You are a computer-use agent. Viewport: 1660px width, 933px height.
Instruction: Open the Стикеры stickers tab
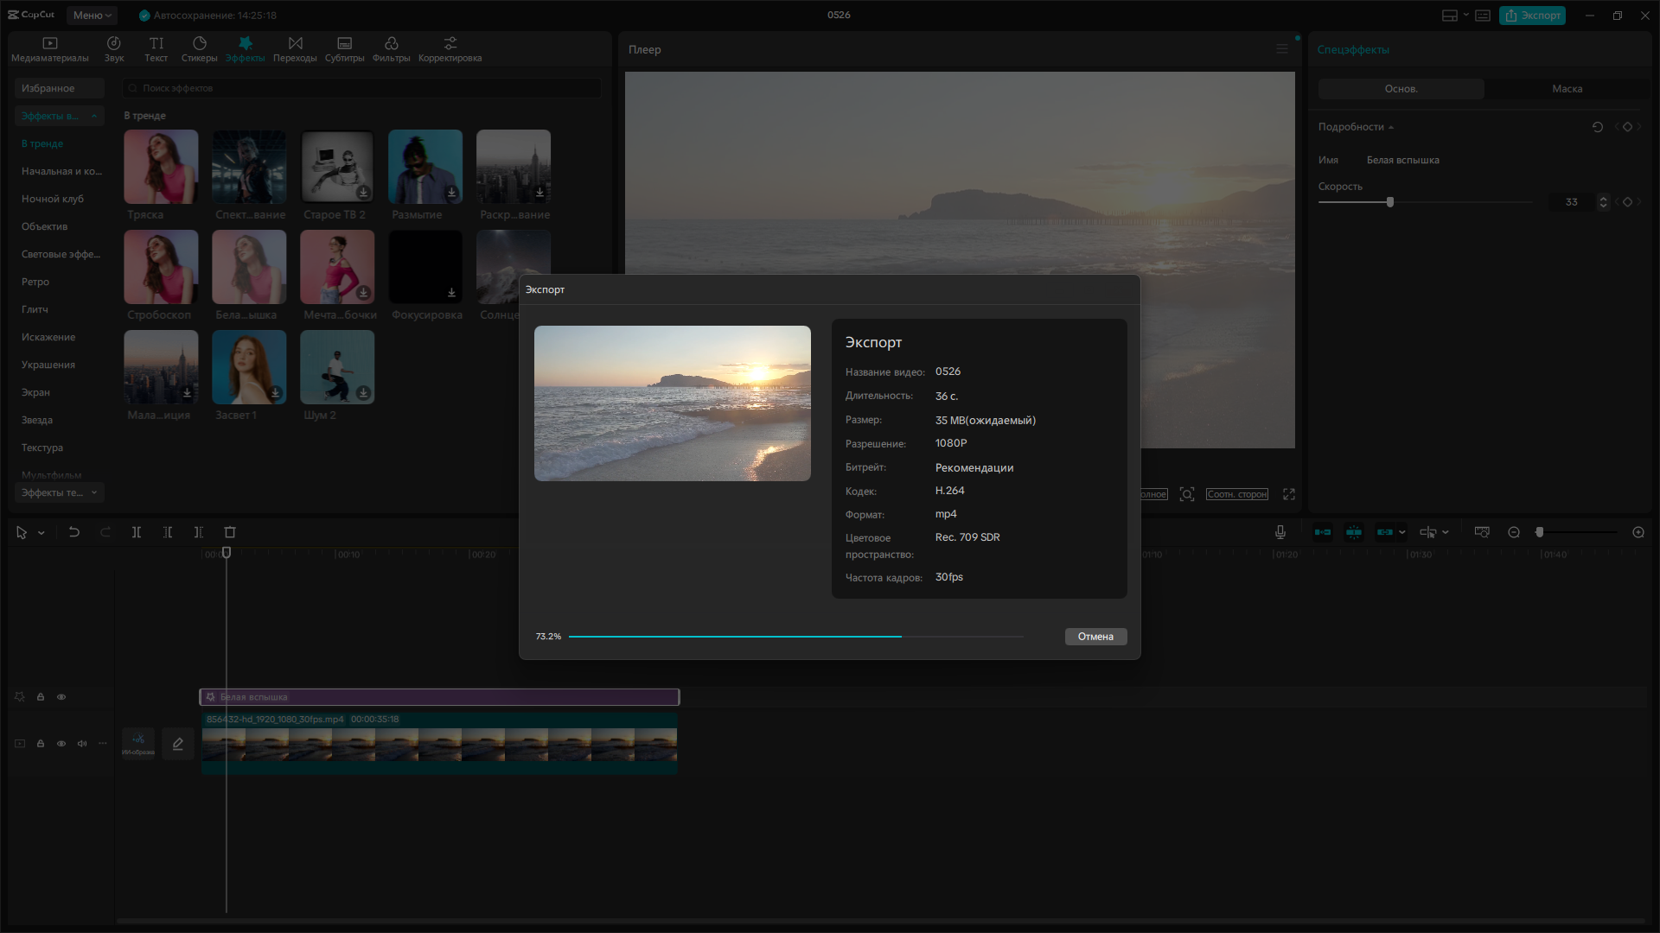(200, 49)
